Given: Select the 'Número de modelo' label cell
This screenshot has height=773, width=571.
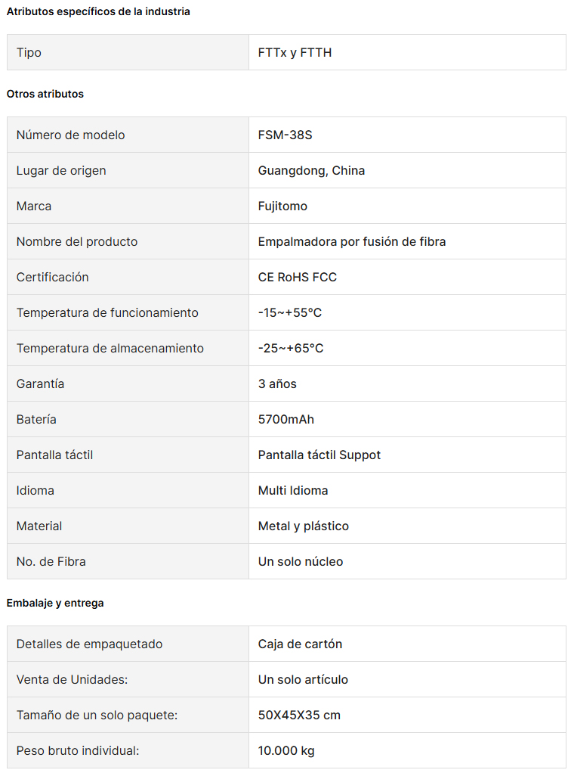Looking at the screenshot, I should tap(128, 135).
